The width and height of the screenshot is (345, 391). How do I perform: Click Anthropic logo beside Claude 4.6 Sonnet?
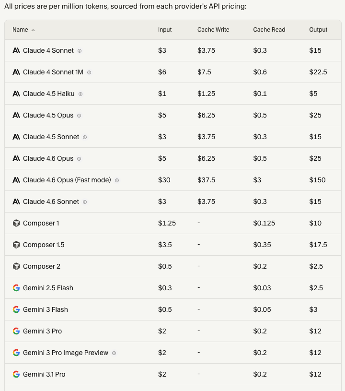pyautogui.click(x=16, y=201)
